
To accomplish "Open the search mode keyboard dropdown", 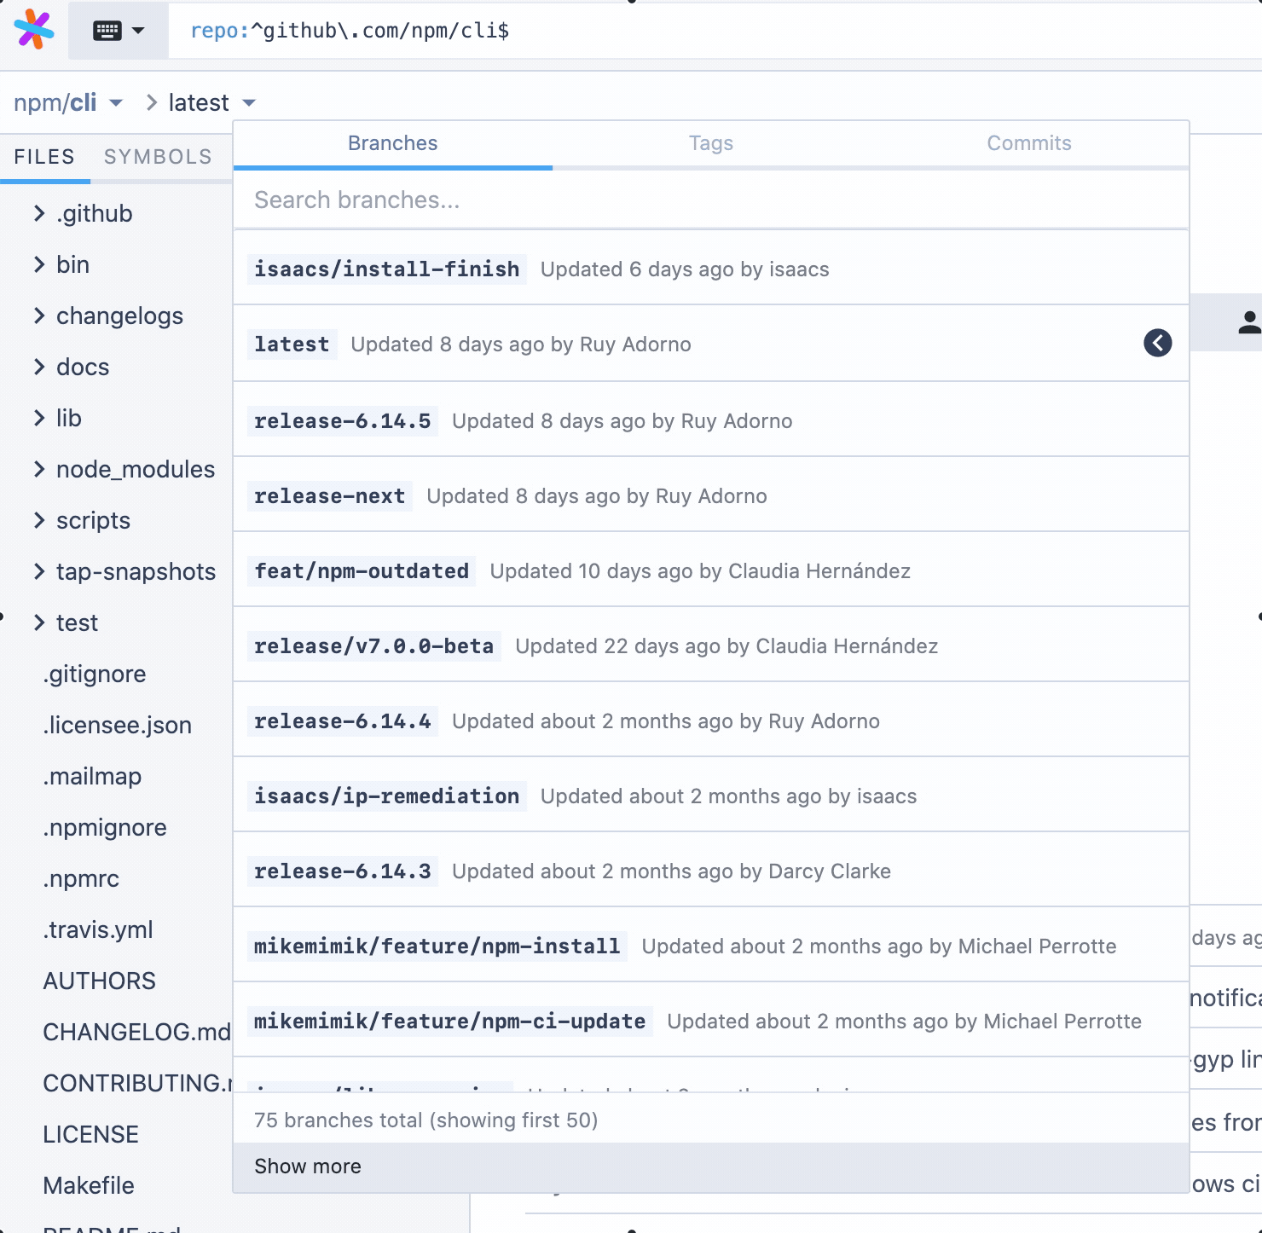I will click(119, 31).
